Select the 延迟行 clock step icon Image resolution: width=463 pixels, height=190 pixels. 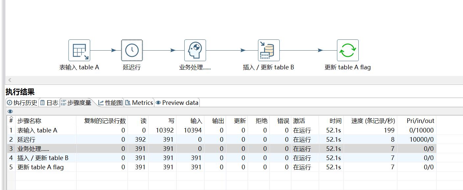click(x=132, y=50)
